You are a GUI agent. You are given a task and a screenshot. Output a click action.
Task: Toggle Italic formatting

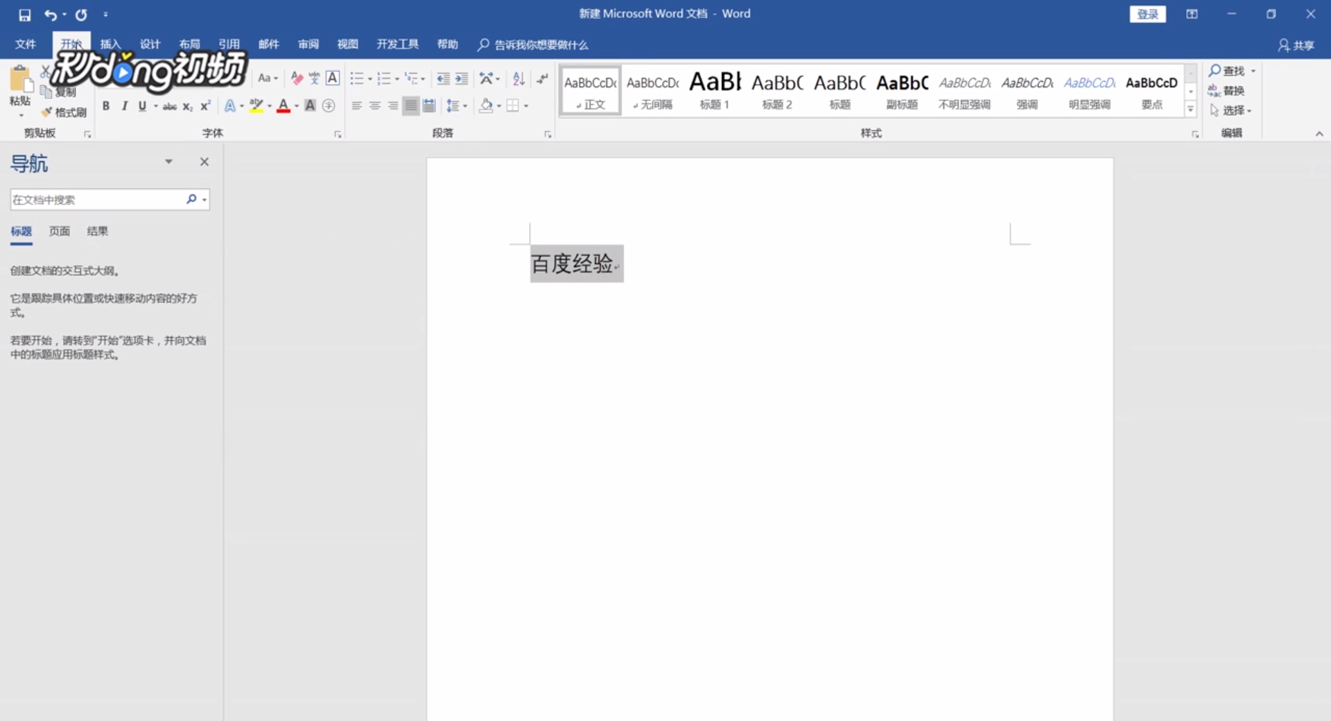(124, 105)
